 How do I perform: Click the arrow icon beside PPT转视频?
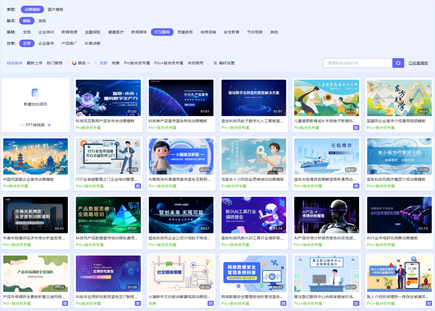click(x=49, y=125)
